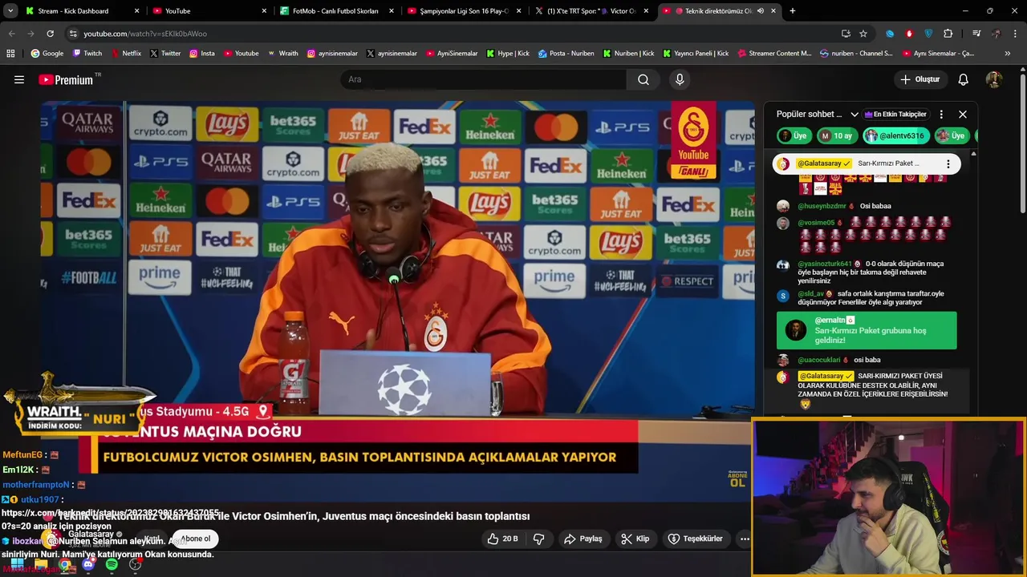
Task: Open Chrome tab search arrow
Action: point(10,11)
